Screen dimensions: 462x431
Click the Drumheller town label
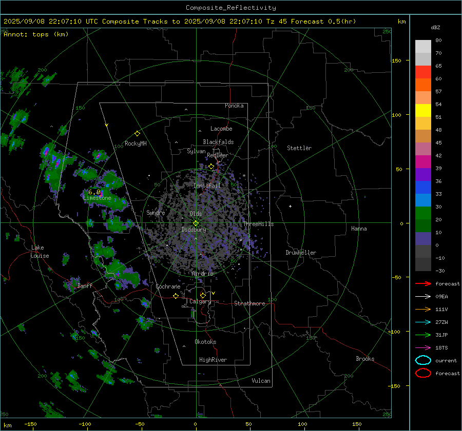(301, 253)
